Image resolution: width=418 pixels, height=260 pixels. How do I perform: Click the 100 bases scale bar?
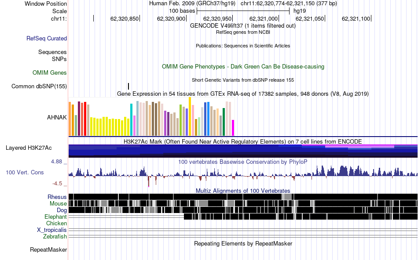pyautogui.click(x=243, y=11)
